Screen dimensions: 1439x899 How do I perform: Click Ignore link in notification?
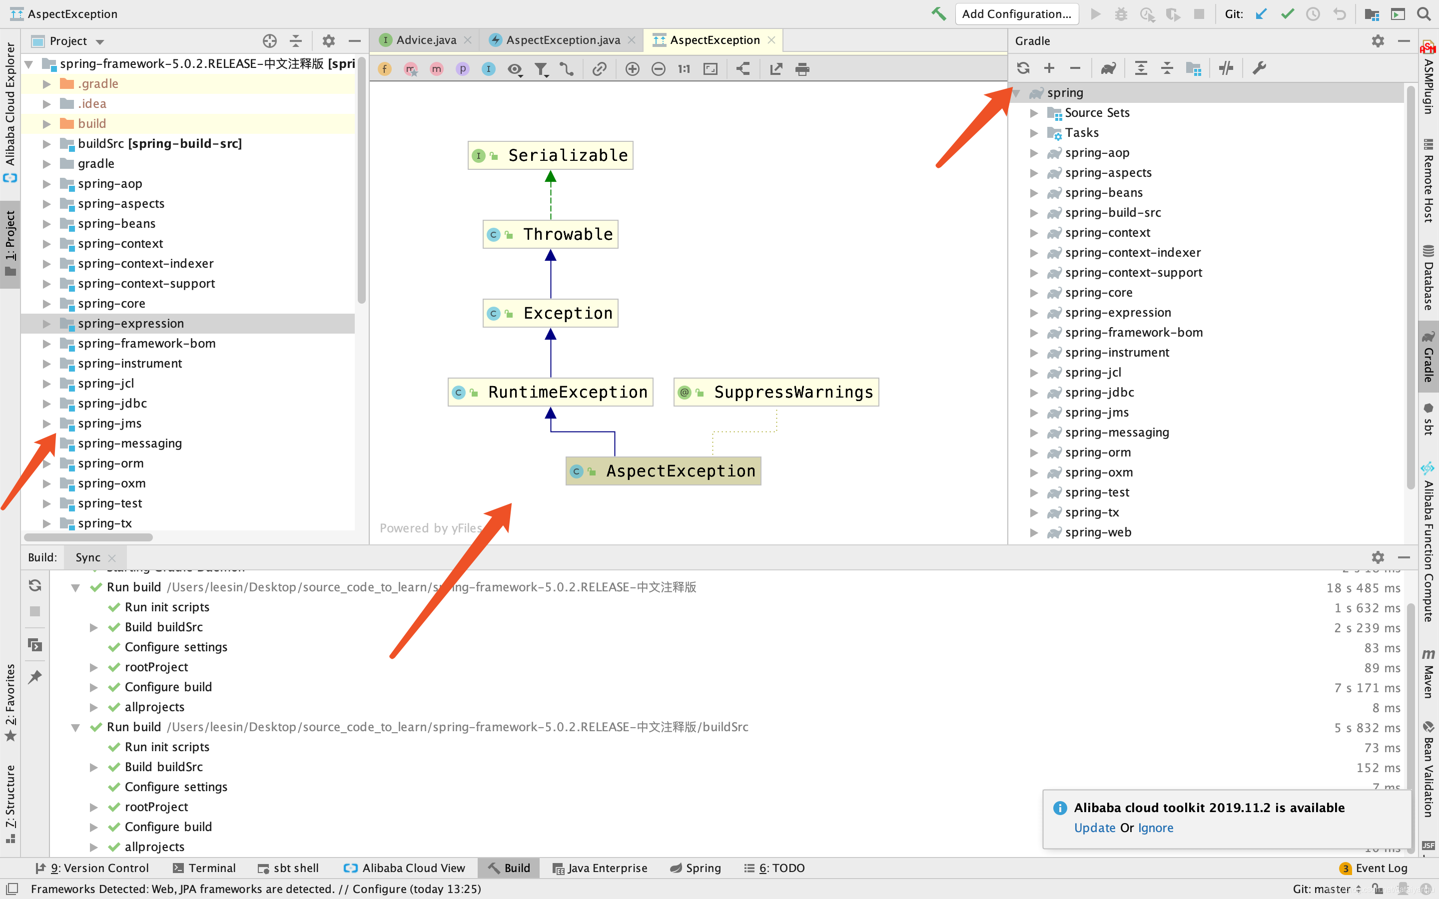tap(1155, 828)
